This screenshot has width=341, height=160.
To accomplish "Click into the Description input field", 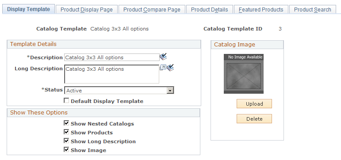I will (112, 57).
